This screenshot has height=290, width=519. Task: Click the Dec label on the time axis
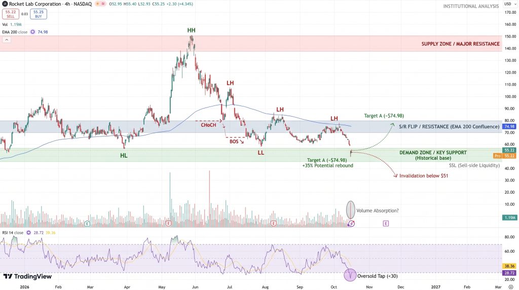pyautogui.click(x=400, y=287)
